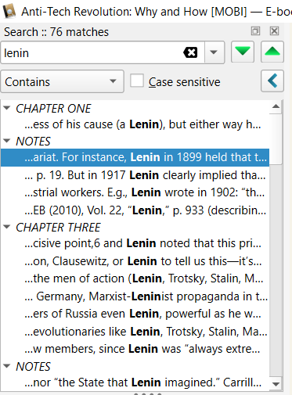This screenshot has width=292, height=395.
Task: Clear the search text with the X icon
Action: 190,52
